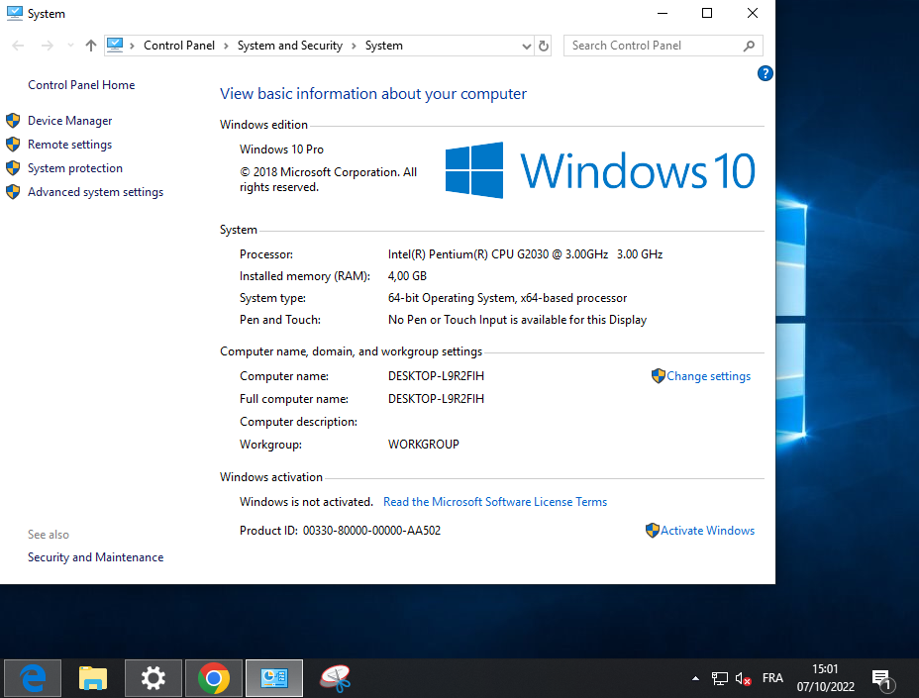Click the FRA language indicator
919x698 pixels.
pyautogui.click(x=772, y=678)
